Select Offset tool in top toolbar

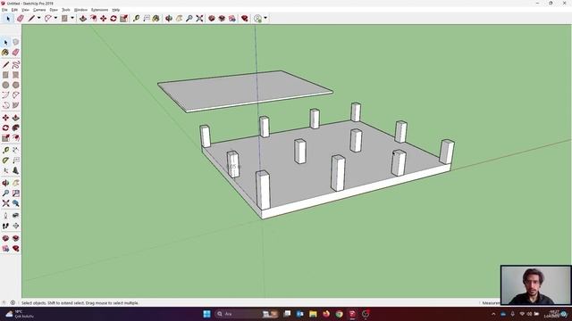pyautogui.click(x=93, y=18)
